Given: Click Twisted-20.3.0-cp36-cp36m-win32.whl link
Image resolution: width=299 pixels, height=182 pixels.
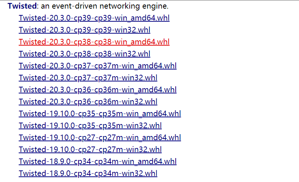Looking at the screenshot, I should click(x=88, y=102).
